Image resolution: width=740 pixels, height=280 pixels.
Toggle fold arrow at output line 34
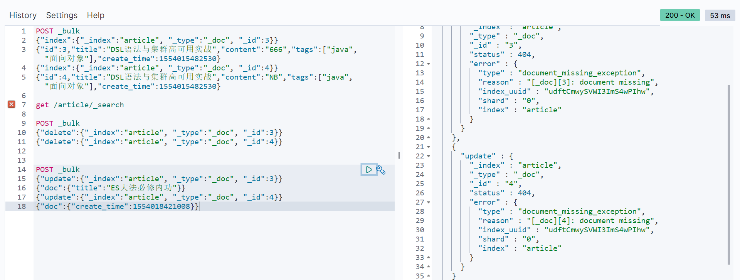429,267
